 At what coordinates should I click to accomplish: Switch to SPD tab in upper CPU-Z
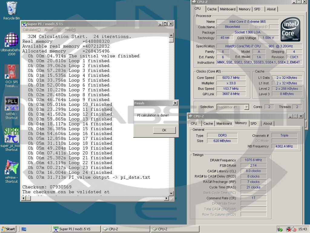tap(257, 9)
